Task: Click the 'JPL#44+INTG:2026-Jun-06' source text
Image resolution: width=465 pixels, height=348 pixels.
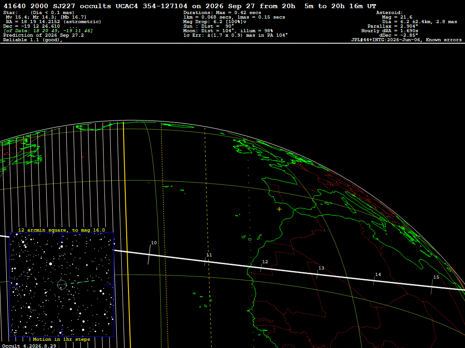Action: pyautogui.click(x=386, y=40)
